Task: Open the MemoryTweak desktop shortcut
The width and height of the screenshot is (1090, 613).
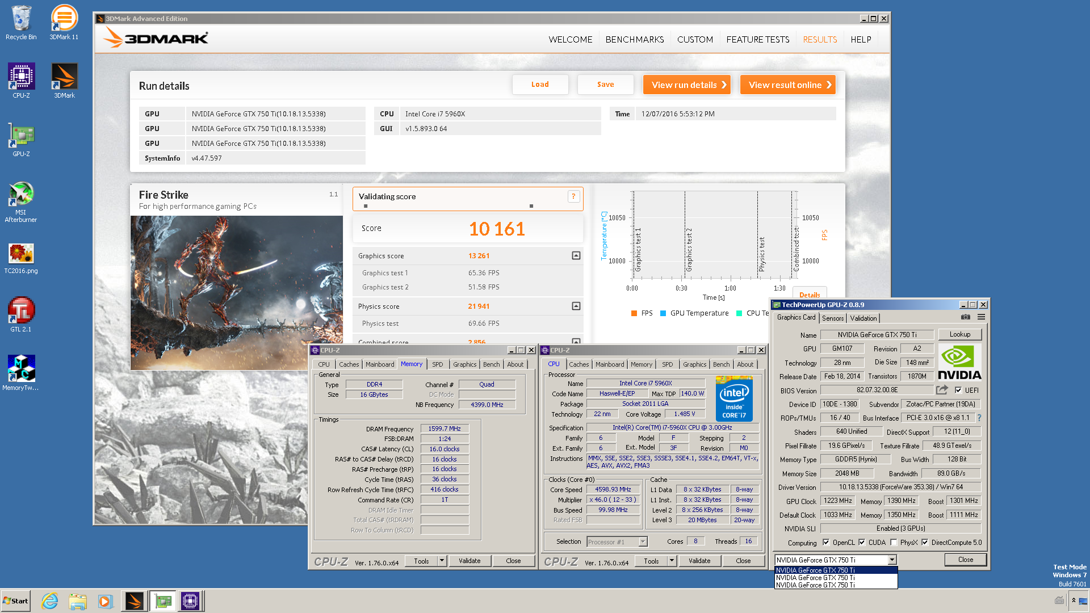Action: (21, 372)
